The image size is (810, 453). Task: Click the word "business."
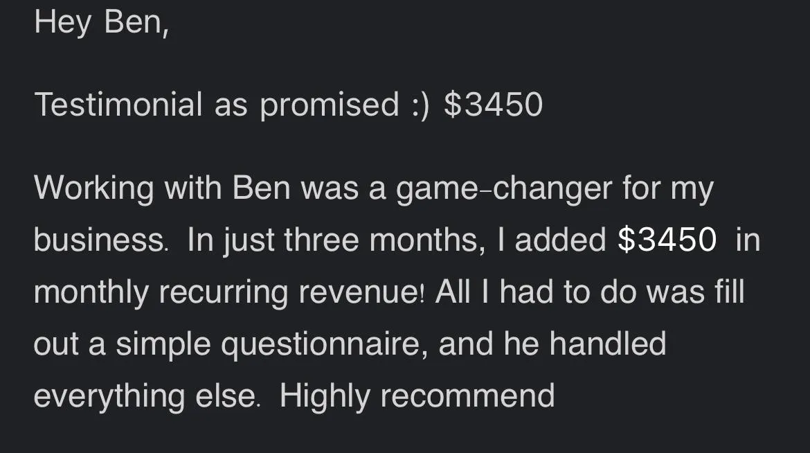[101, 240]
